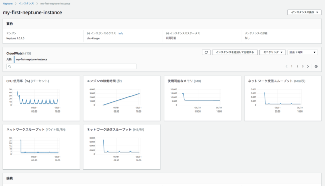
Task: Go to previous metrics page arrow
Action: (286, 66)
